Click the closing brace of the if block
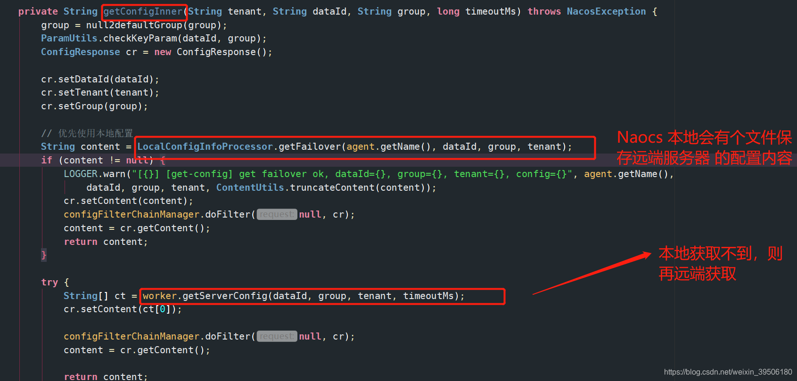Image resolution: width=797 pixels, height=381 pixels. click(x=44, y=255)
